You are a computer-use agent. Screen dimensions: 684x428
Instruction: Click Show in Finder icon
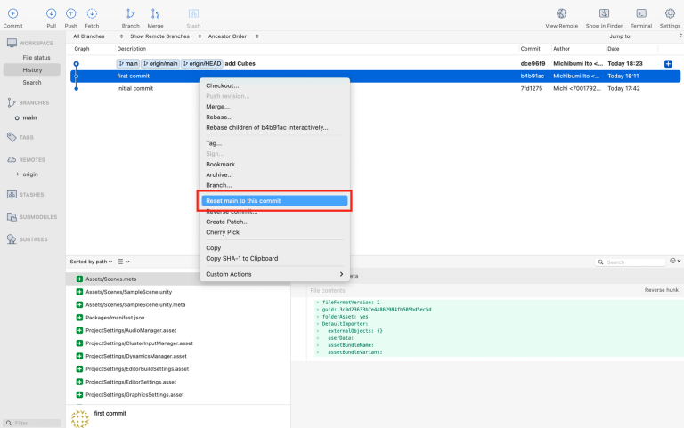pyautogui.click(x=604, y=13)
